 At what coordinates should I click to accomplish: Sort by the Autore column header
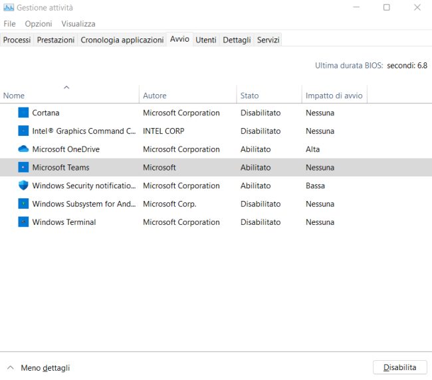pyautogui.click(x=188, y=94)
